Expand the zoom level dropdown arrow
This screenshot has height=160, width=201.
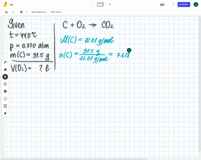click(26, 12)
